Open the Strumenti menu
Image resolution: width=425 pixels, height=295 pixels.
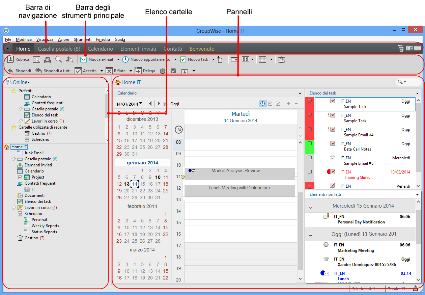[82, 39]
